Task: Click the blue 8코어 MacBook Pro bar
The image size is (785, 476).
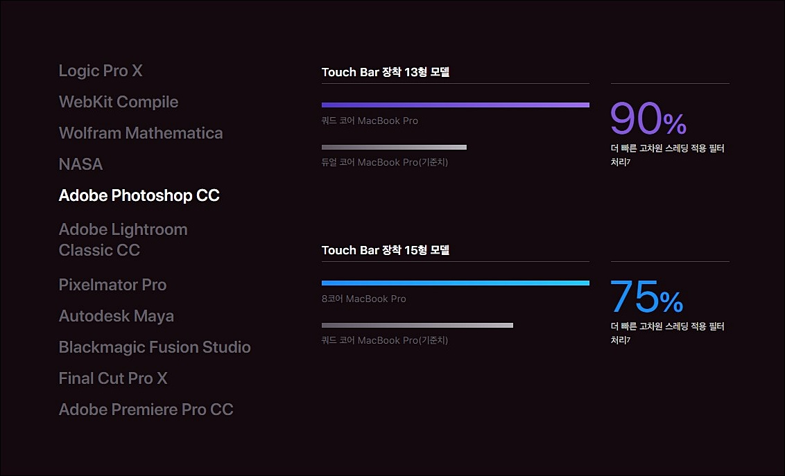Action: 455,283
